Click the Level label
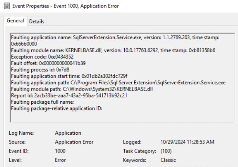 pos(15,160)
